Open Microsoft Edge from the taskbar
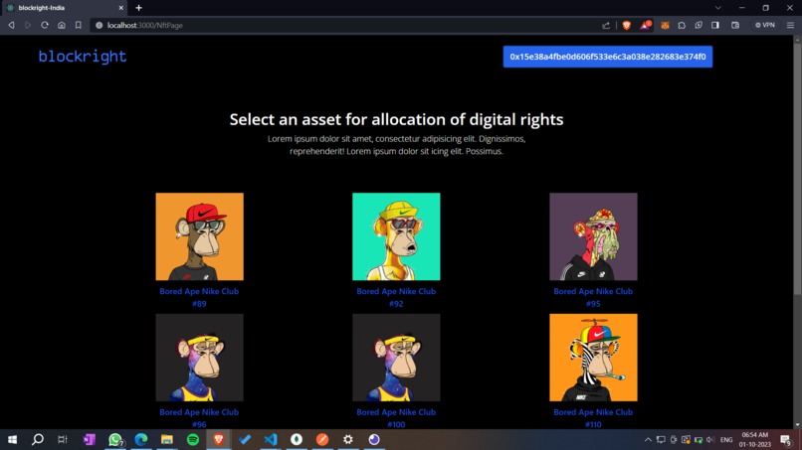 click(x=141, y=439)
